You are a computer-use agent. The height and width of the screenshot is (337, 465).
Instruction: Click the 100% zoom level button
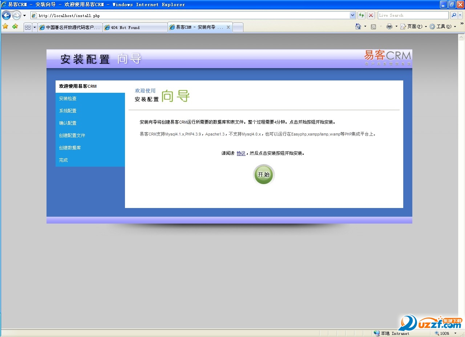pyautogui.click(x=442, y=333)
